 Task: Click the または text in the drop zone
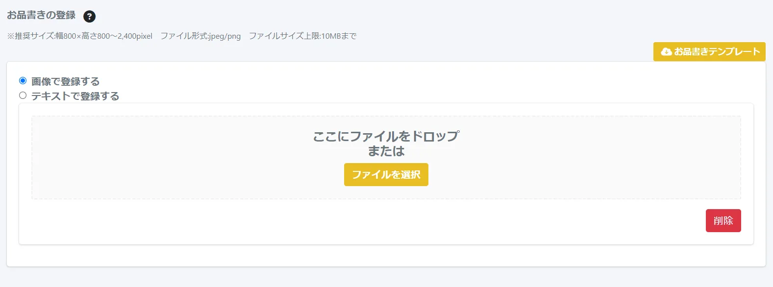pyautogui.click(x=386, y=151)
